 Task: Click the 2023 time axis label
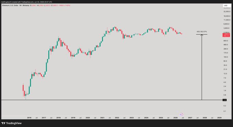point(132,118)
